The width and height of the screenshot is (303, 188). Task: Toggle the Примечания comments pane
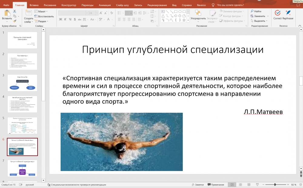coord(216,185)
